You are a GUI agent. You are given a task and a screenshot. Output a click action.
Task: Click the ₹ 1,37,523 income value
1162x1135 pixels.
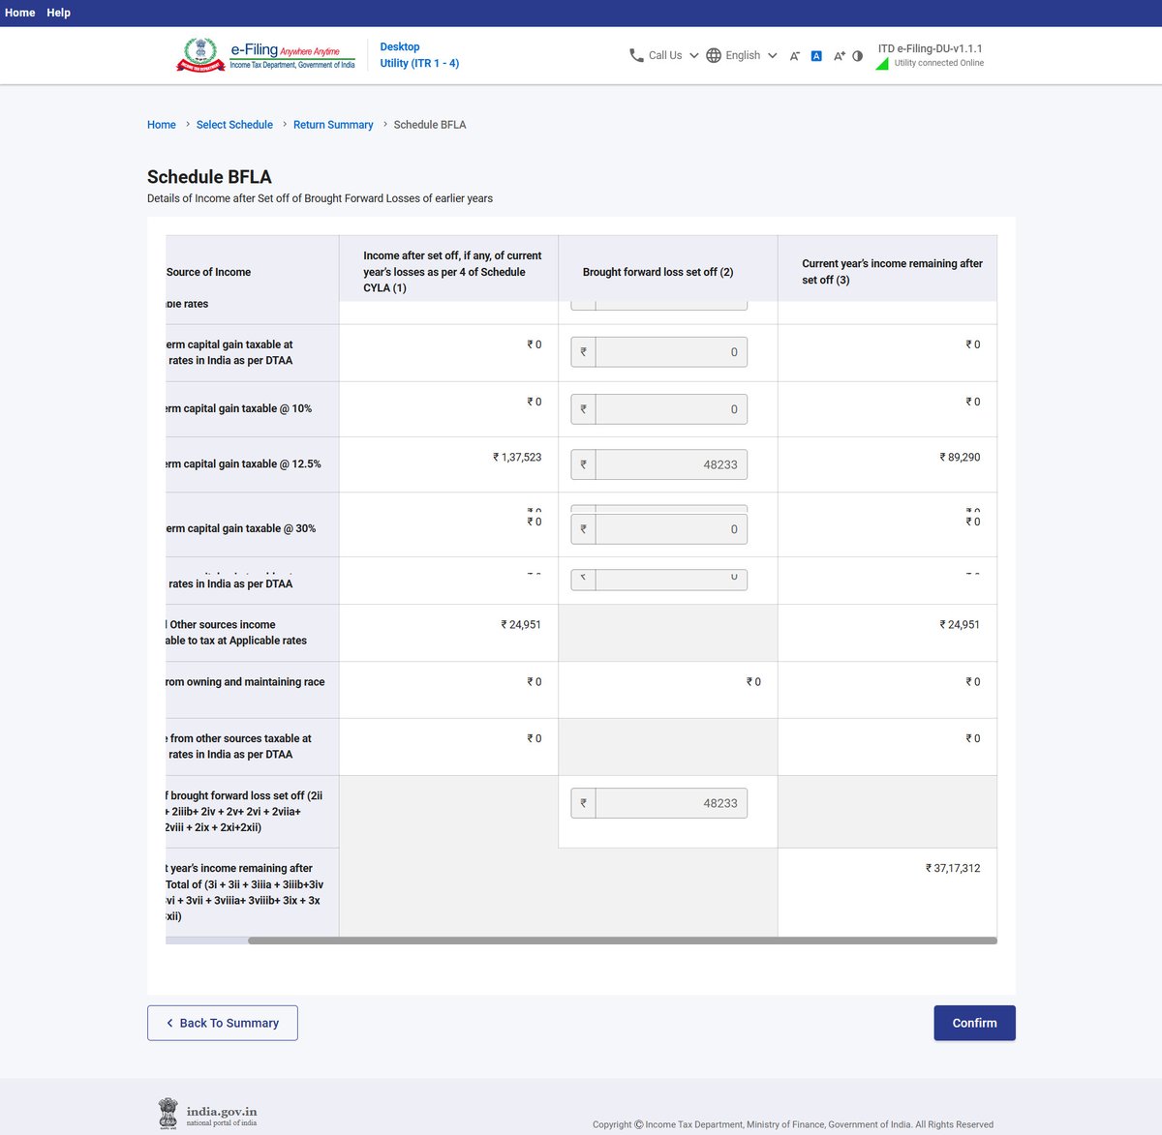click(x=517, y=458)
